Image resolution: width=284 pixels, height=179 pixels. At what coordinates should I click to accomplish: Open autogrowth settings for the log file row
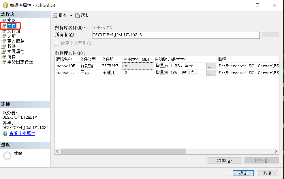pos(211,73)
